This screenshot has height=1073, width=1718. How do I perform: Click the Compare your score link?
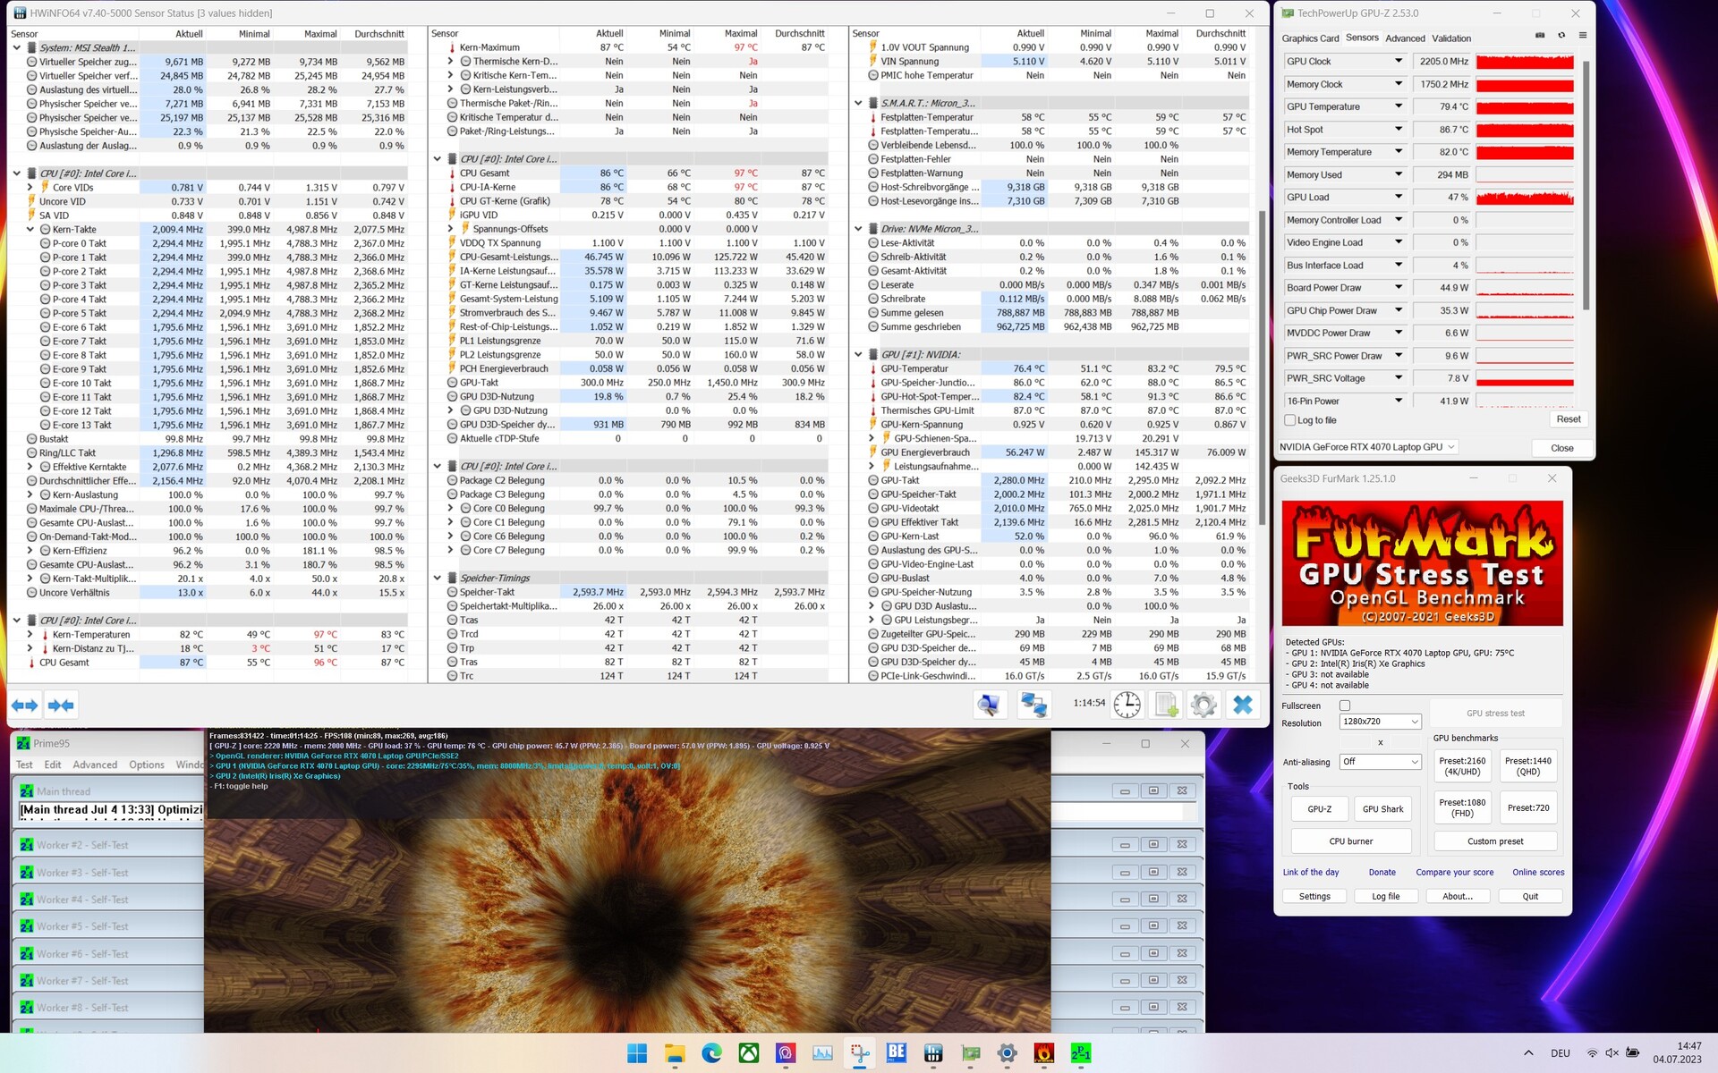1454,873
